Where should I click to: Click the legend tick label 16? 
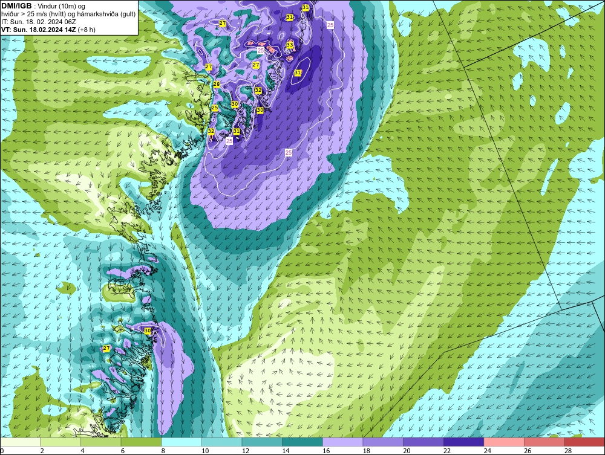(x=326, y=451)
